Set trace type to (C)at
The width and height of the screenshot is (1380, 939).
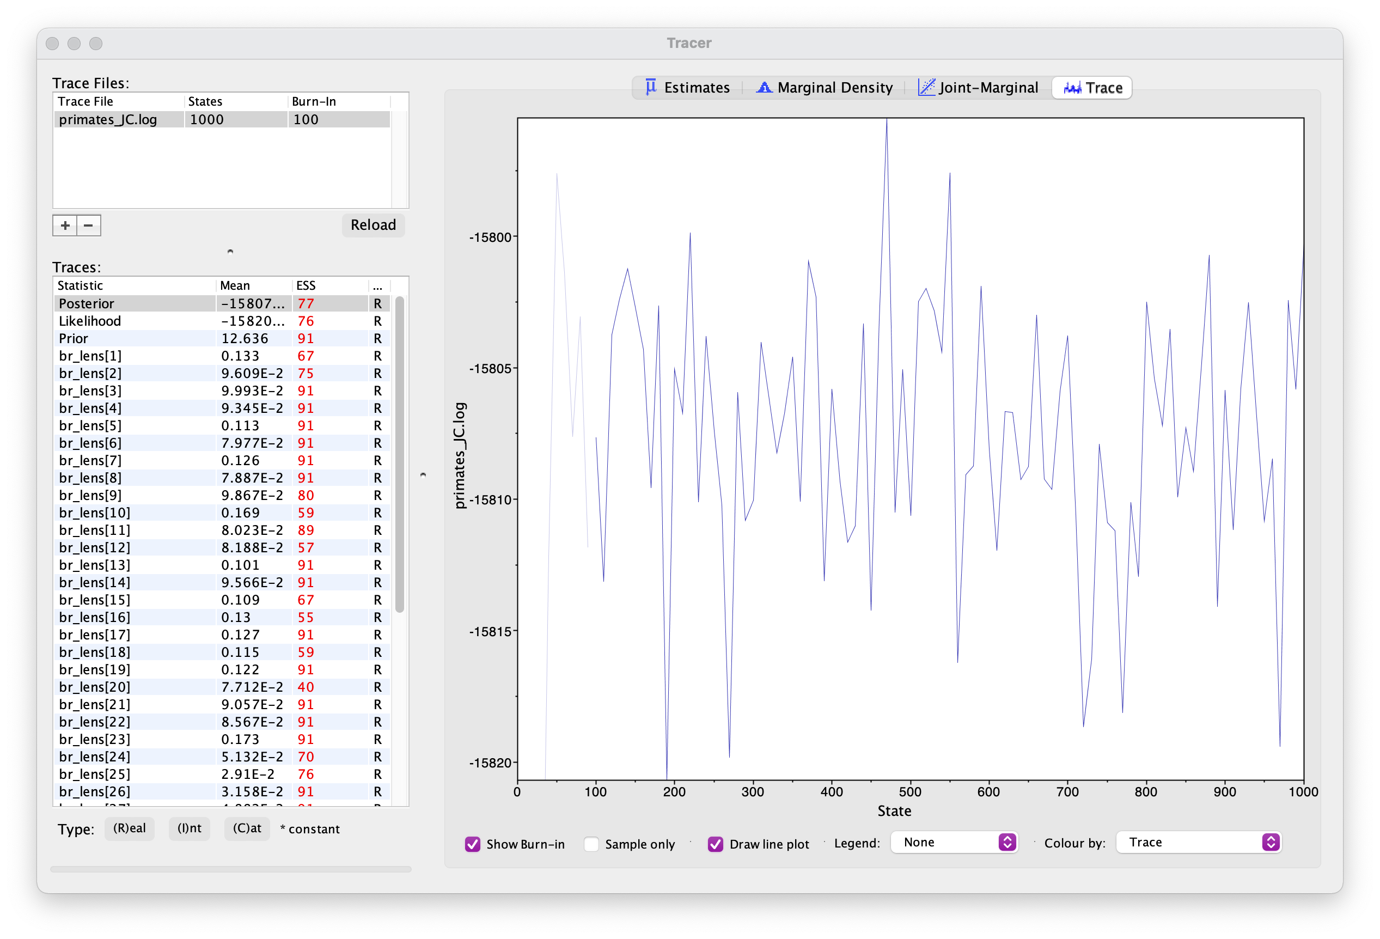247,828
